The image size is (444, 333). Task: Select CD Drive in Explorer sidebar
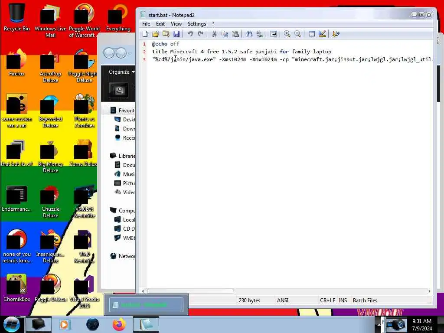point(124,229)
